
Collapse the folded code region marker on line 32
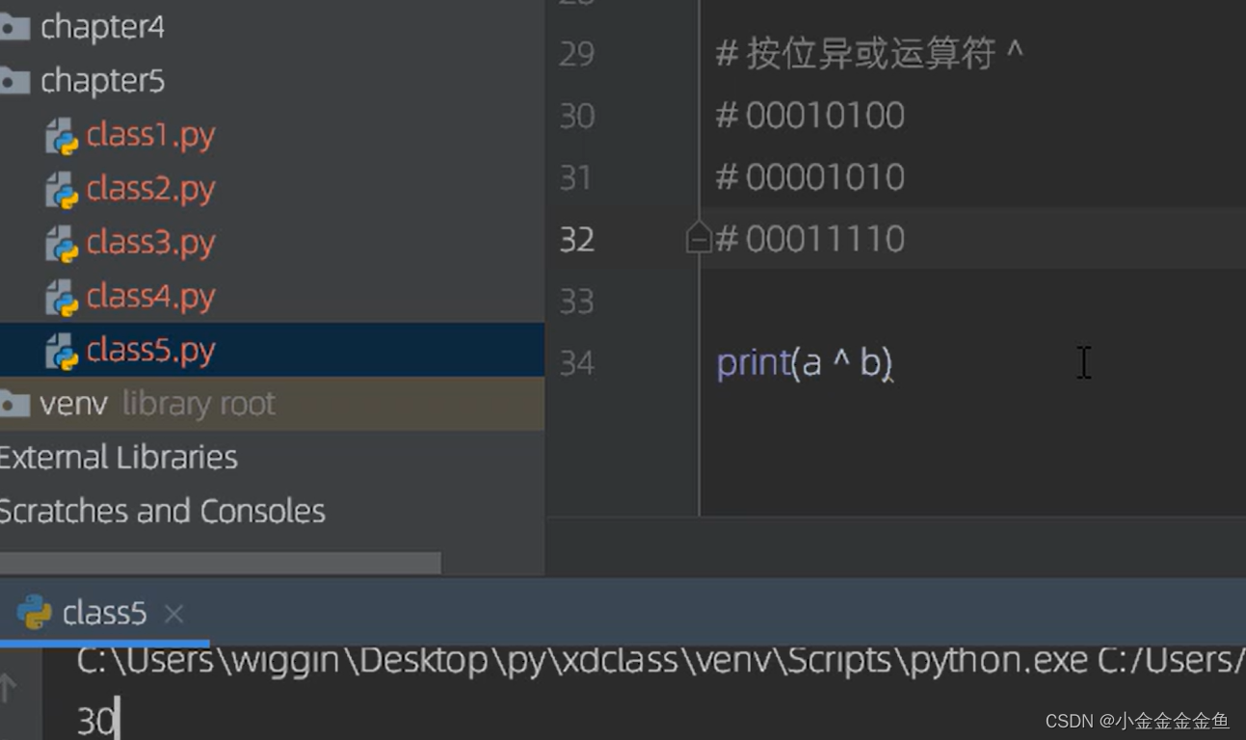(x=698, y=238)
